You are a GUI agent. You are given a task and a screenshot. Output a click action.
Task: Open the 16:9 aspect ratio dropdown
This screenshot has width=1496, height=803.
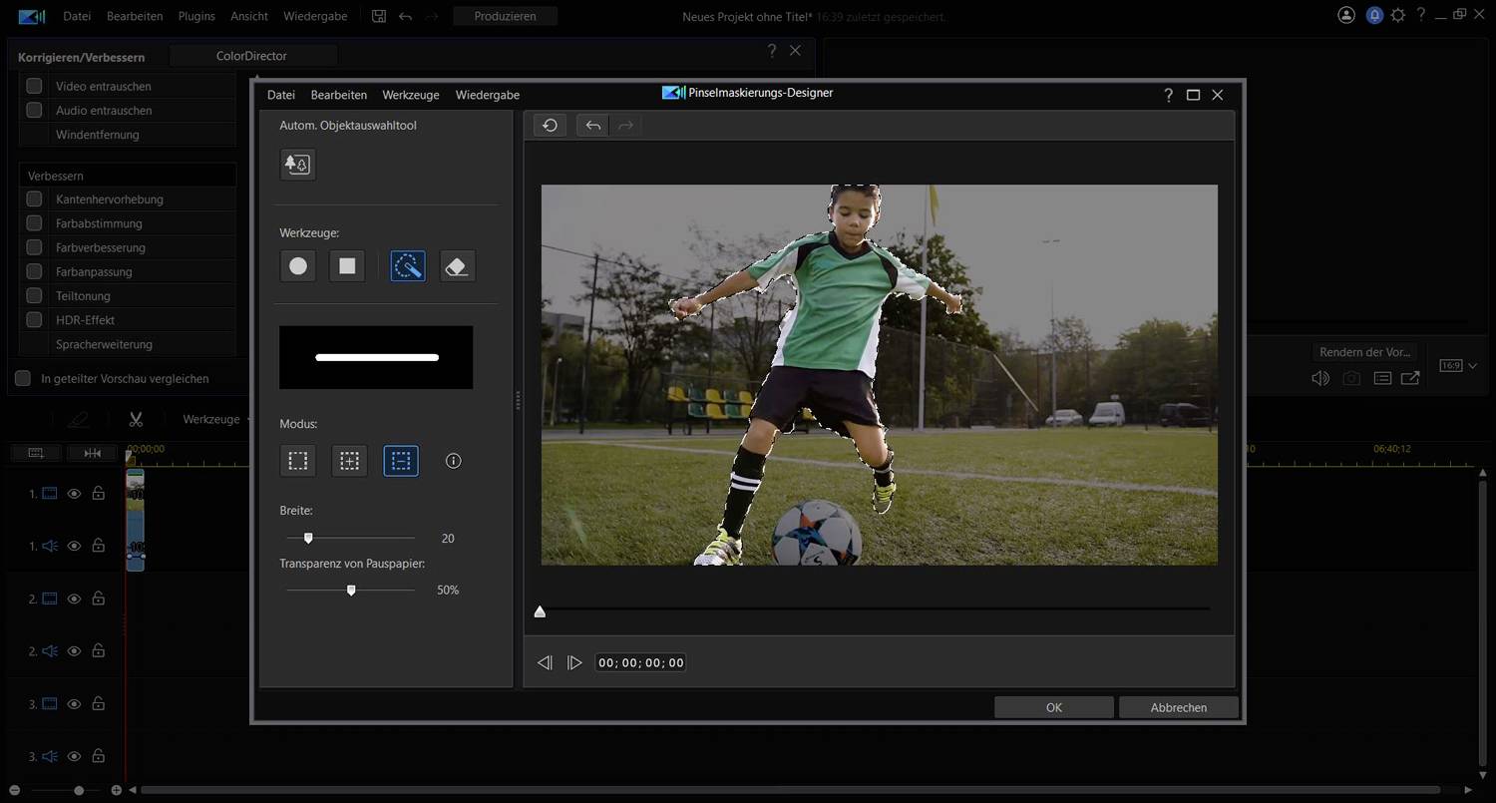(x=1454, y=365)
